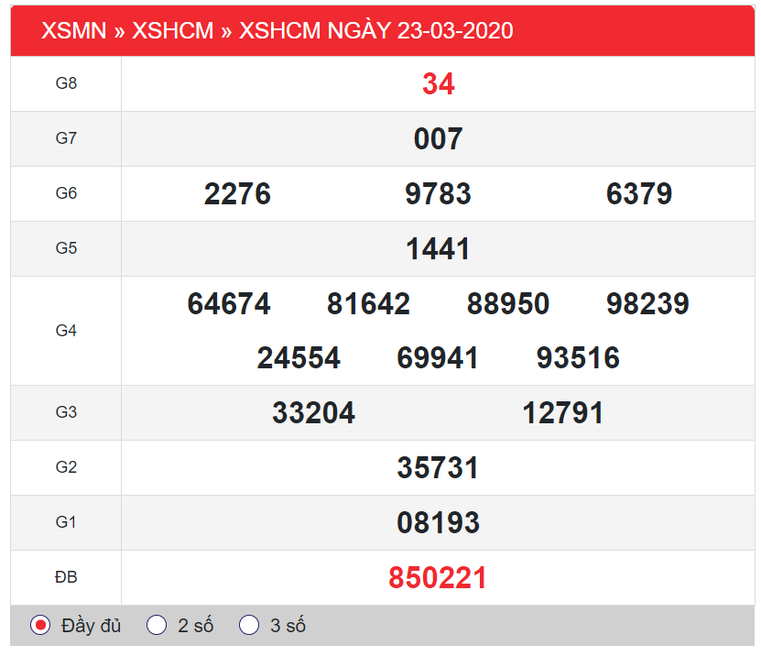Screen dimensions: 761x656
Task: Select the special prize number 850221
Action: 438,578
